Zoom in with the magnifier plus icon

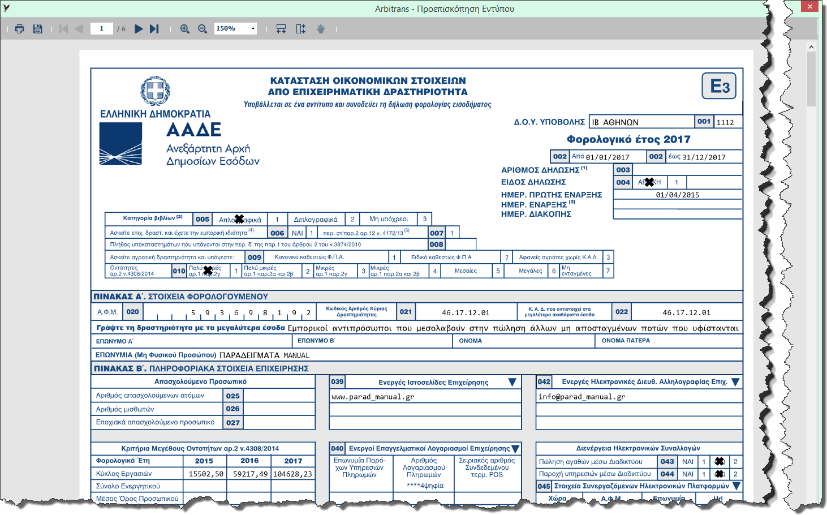pos(184,29)
